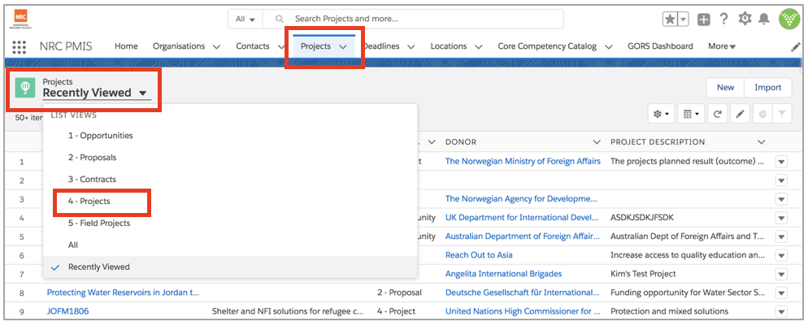
Task: Open The Norwegian Ministry of Foreign Affairs link
Action: pyautogui.click(x=523, y=161)
